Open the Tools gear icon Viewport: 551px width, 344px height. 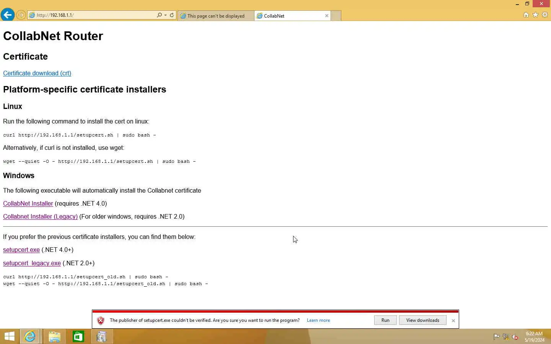coord(545,15)
